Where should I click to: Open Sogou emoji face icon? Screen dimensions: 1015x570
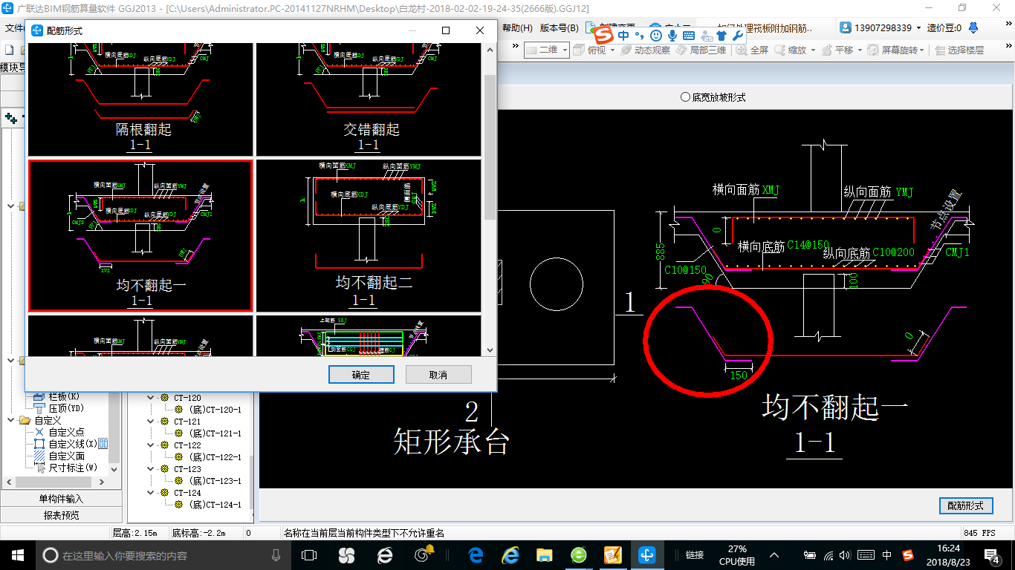(656, 35)
